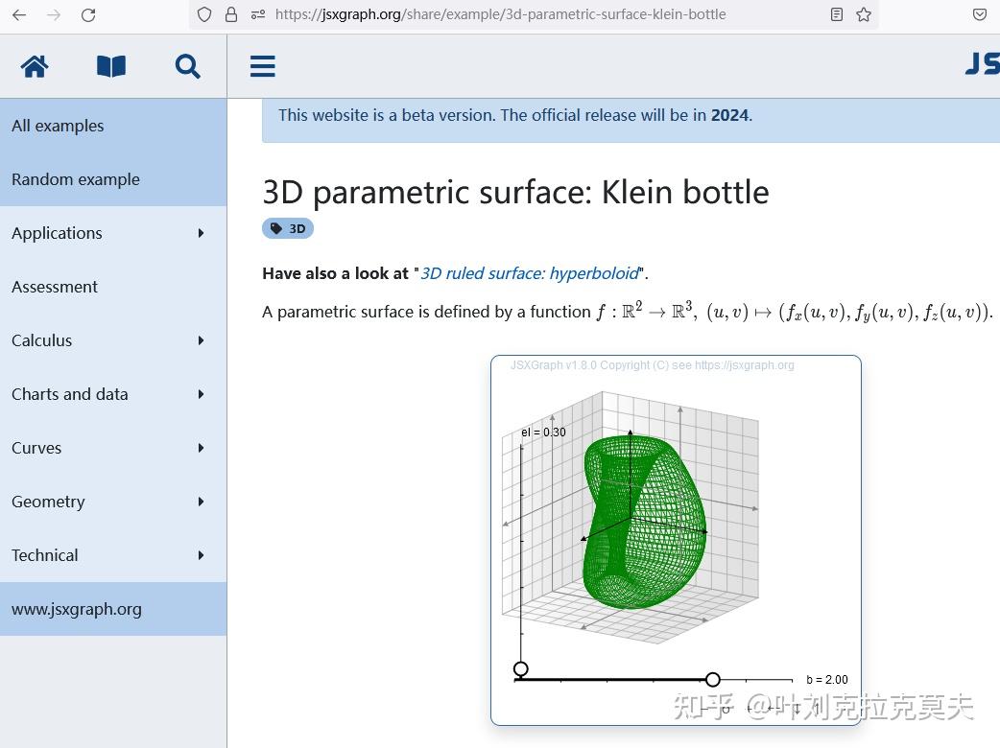This screenshot has width=1000, height=748.
Task: Open Random example from the sidebar
Action: 75,179
